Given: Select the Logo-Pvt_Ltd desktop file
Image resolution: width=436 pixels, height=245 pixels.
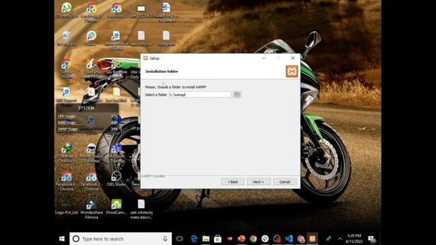Looking at the screenshot, I should [x=67, y=207].
